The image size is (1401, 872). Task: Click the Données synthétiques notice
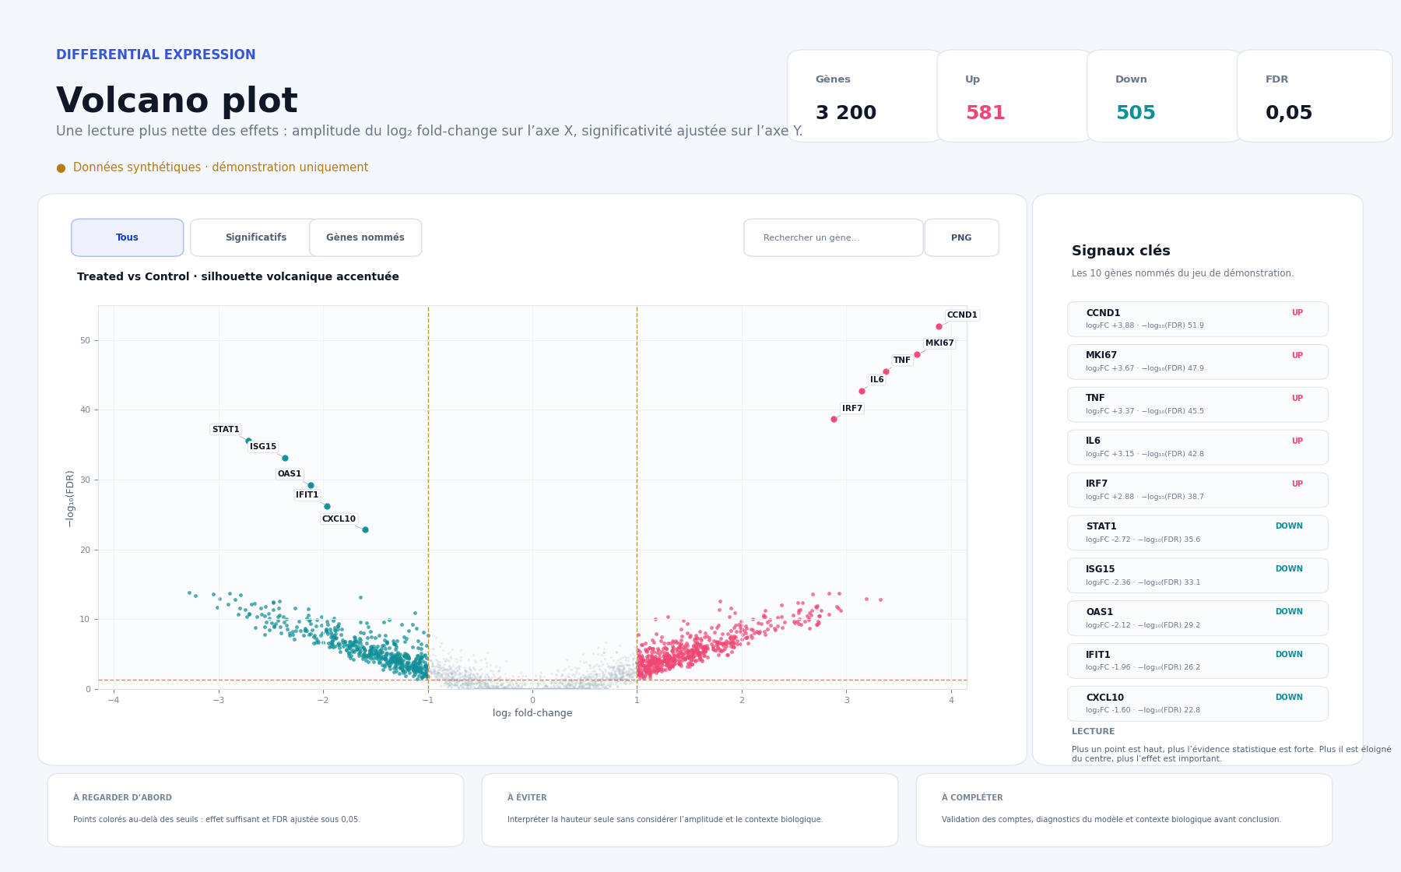212,167
